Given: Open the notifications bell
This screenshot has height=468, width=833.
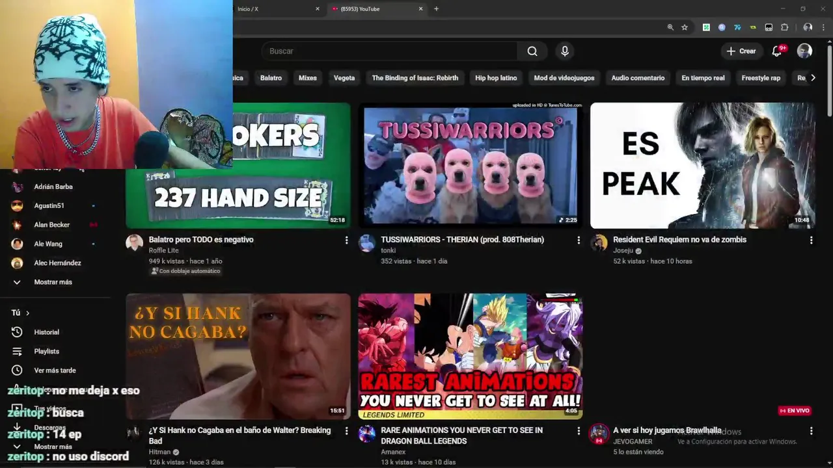Looking at the screenshot, I should 777,51.
